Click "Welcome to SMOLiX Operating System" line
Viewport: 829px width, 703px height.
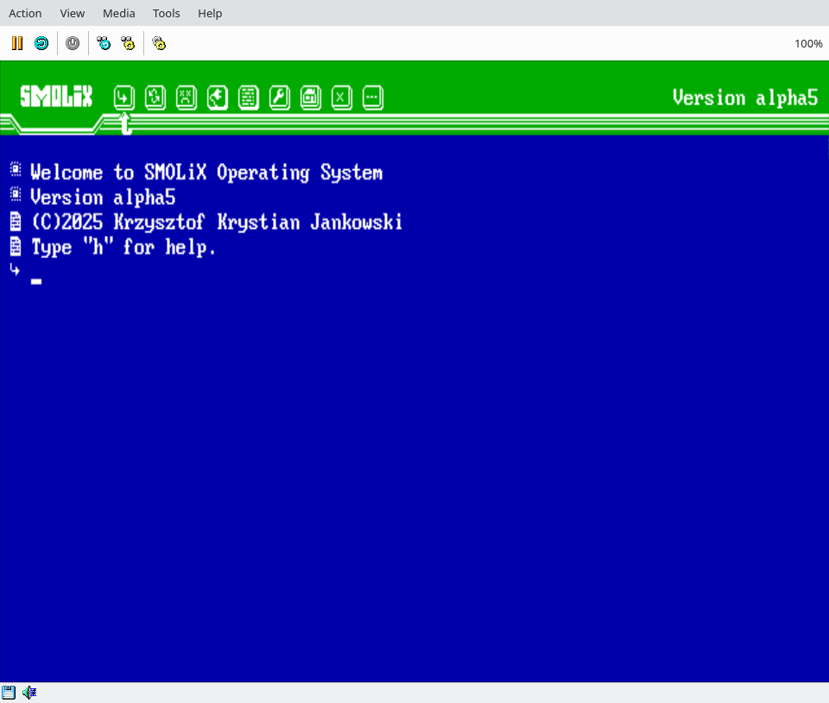point(206,173)
